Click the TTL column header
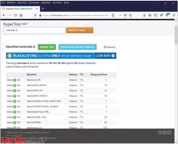178x144 pixels. click(82, 75)
